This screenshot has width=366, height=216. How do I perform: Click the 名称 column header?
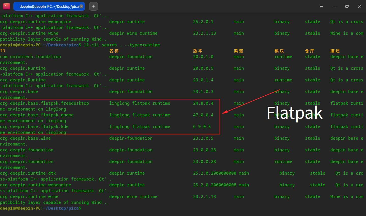tap(114, 51)
